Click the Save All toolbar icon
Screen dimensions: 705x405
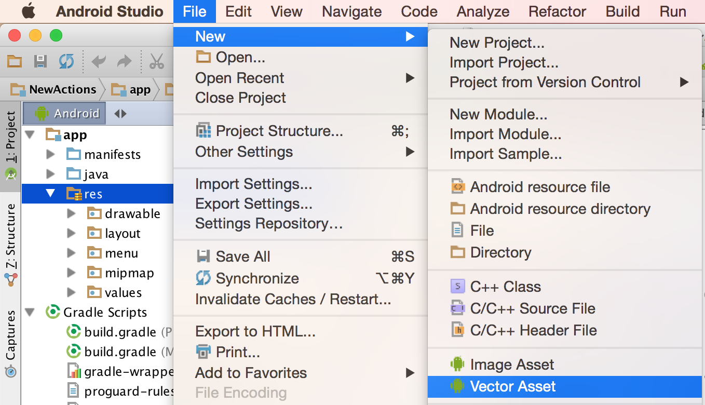[40, 62]
